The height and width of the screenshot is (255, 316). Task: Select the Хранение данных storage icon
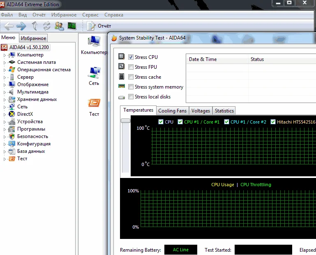click(12, 99)
